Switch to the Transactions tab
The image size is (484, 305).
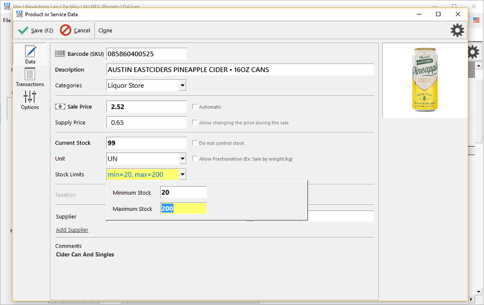pos(30,77)
